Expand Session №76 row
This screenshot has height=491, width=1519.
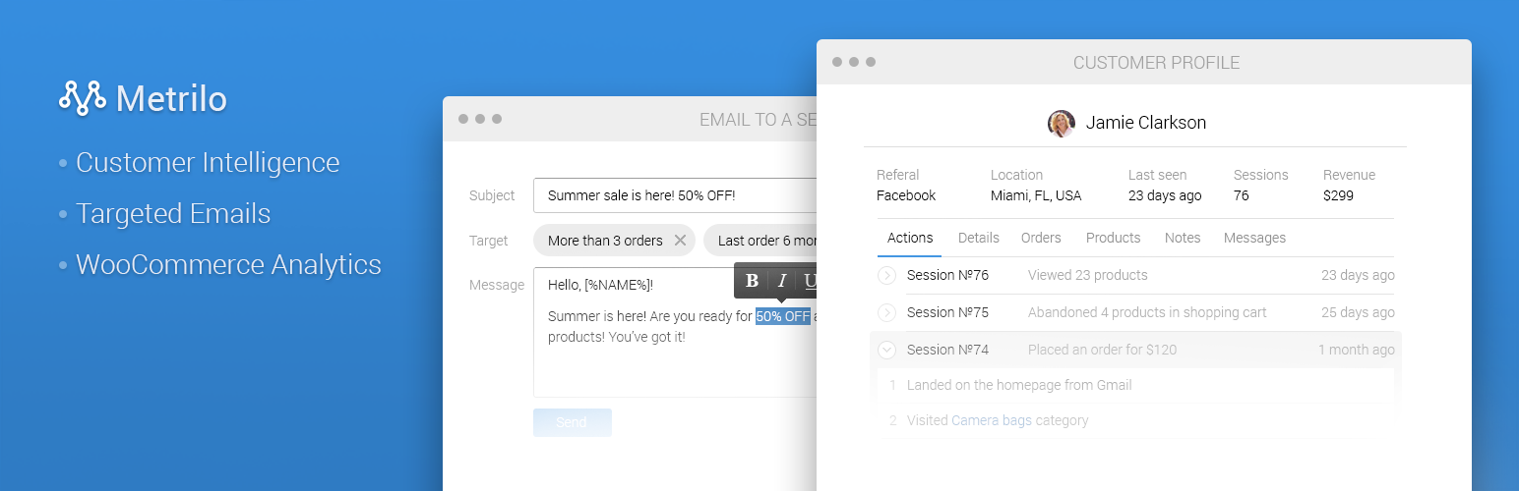[x=886, y=276]
